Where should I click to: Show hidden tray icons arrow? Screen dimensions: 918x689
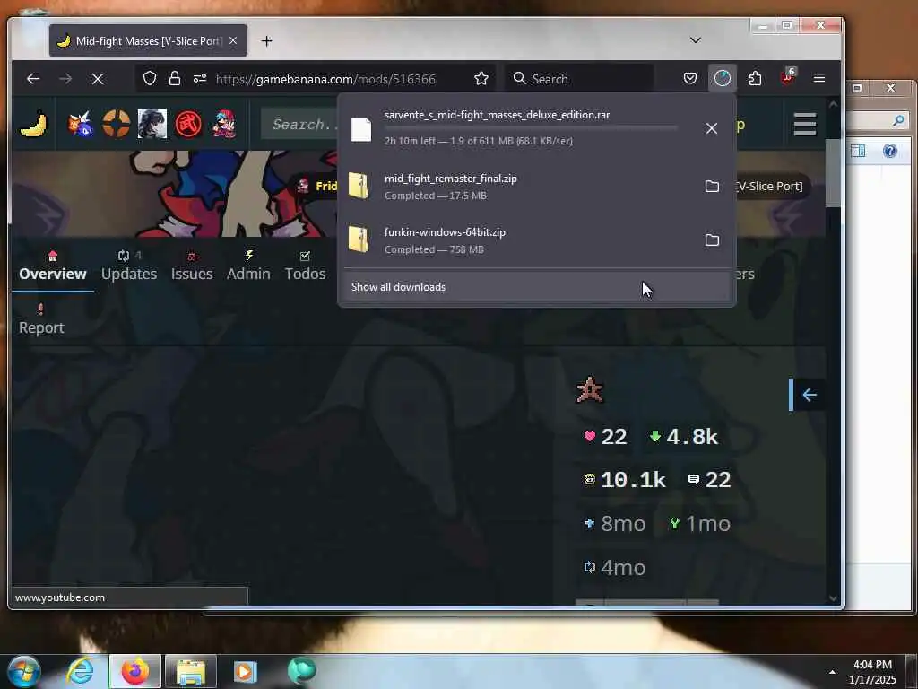pyautogui.click(x=832, y=672)
